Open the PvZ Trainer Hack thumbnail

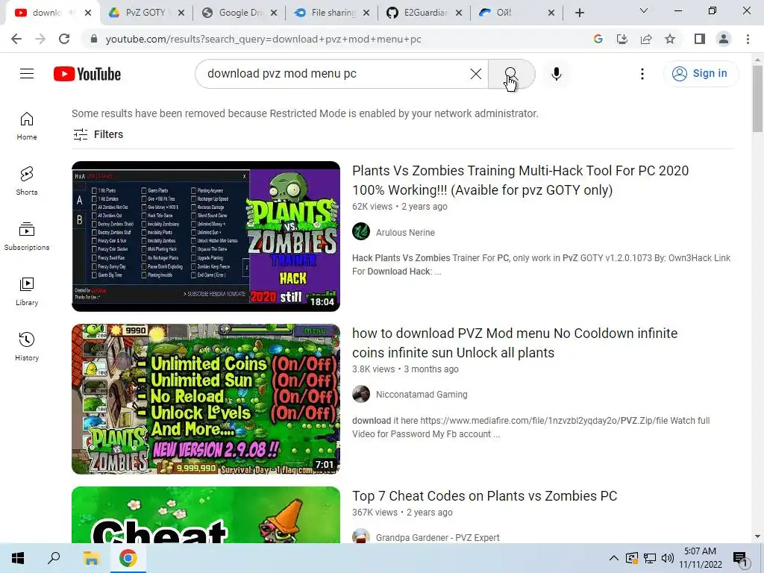click(206, 237)
